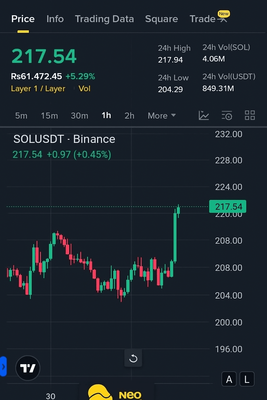This screenshot has width=267, height=400.
Task: Reset chart view with refresh icon
Action: click(x=133, y=358)
